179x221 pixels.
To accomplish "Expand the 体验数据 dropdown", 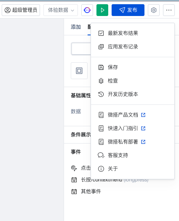I will [x=61, y=10].
